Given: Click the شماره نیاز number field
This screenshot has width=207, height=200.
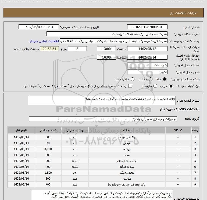Looking at the screenshot, I should pyautogui.click(x=147, y=27).
